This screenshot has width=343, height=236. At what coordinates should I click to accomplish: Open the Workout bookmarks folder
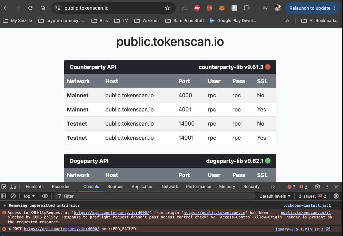tap(147, 21)
